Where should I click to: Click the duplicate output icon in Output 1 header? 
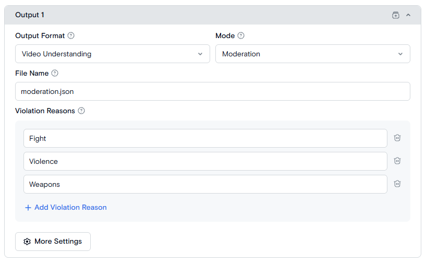pos(396,15)
